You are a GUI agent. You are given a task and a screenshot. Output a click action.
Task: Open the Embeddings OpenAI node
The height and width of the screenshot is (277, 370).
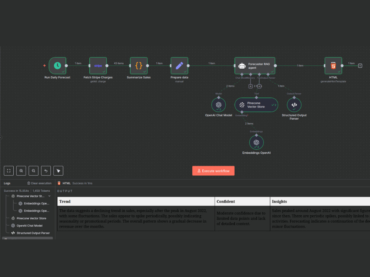click(x=256, y=143)
